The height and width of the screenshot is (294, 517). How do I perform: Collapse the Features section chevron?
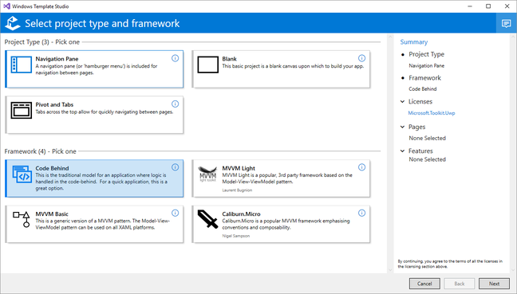click(x=402, y=151)
